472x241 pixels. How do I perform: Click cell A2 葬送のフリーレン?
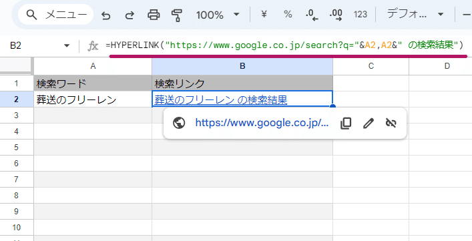(x=93, y=99)
